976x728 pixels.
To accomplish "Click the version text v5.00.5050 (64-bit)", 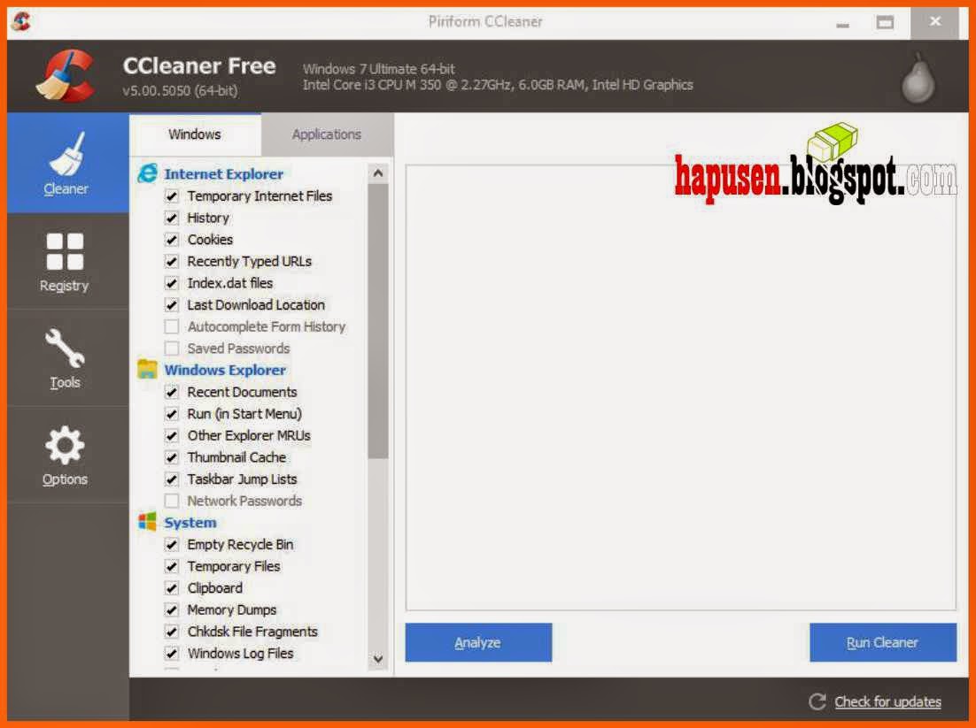I will (180, 91).
